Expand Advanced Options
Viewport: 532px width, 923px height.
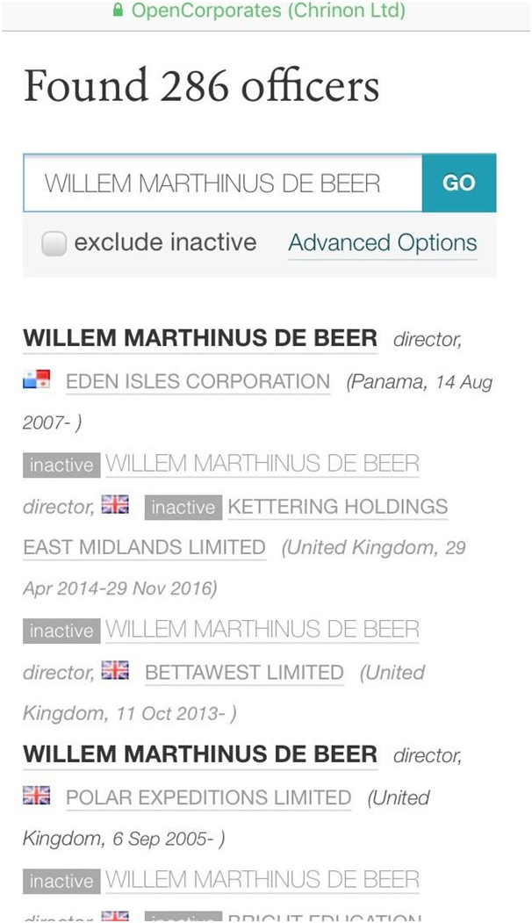(383, 243)
